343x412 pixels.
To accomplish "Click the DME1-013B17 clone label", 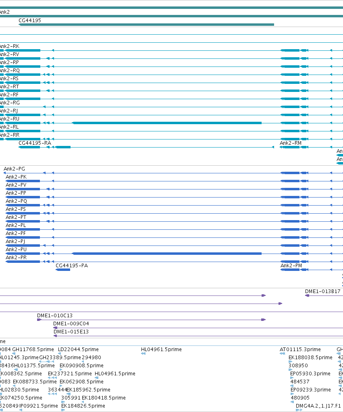I will [322, 291].
